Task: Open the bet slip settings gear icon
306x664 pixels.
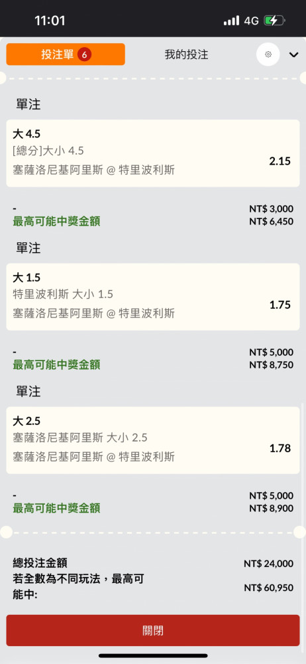Action: pos(268,54)
